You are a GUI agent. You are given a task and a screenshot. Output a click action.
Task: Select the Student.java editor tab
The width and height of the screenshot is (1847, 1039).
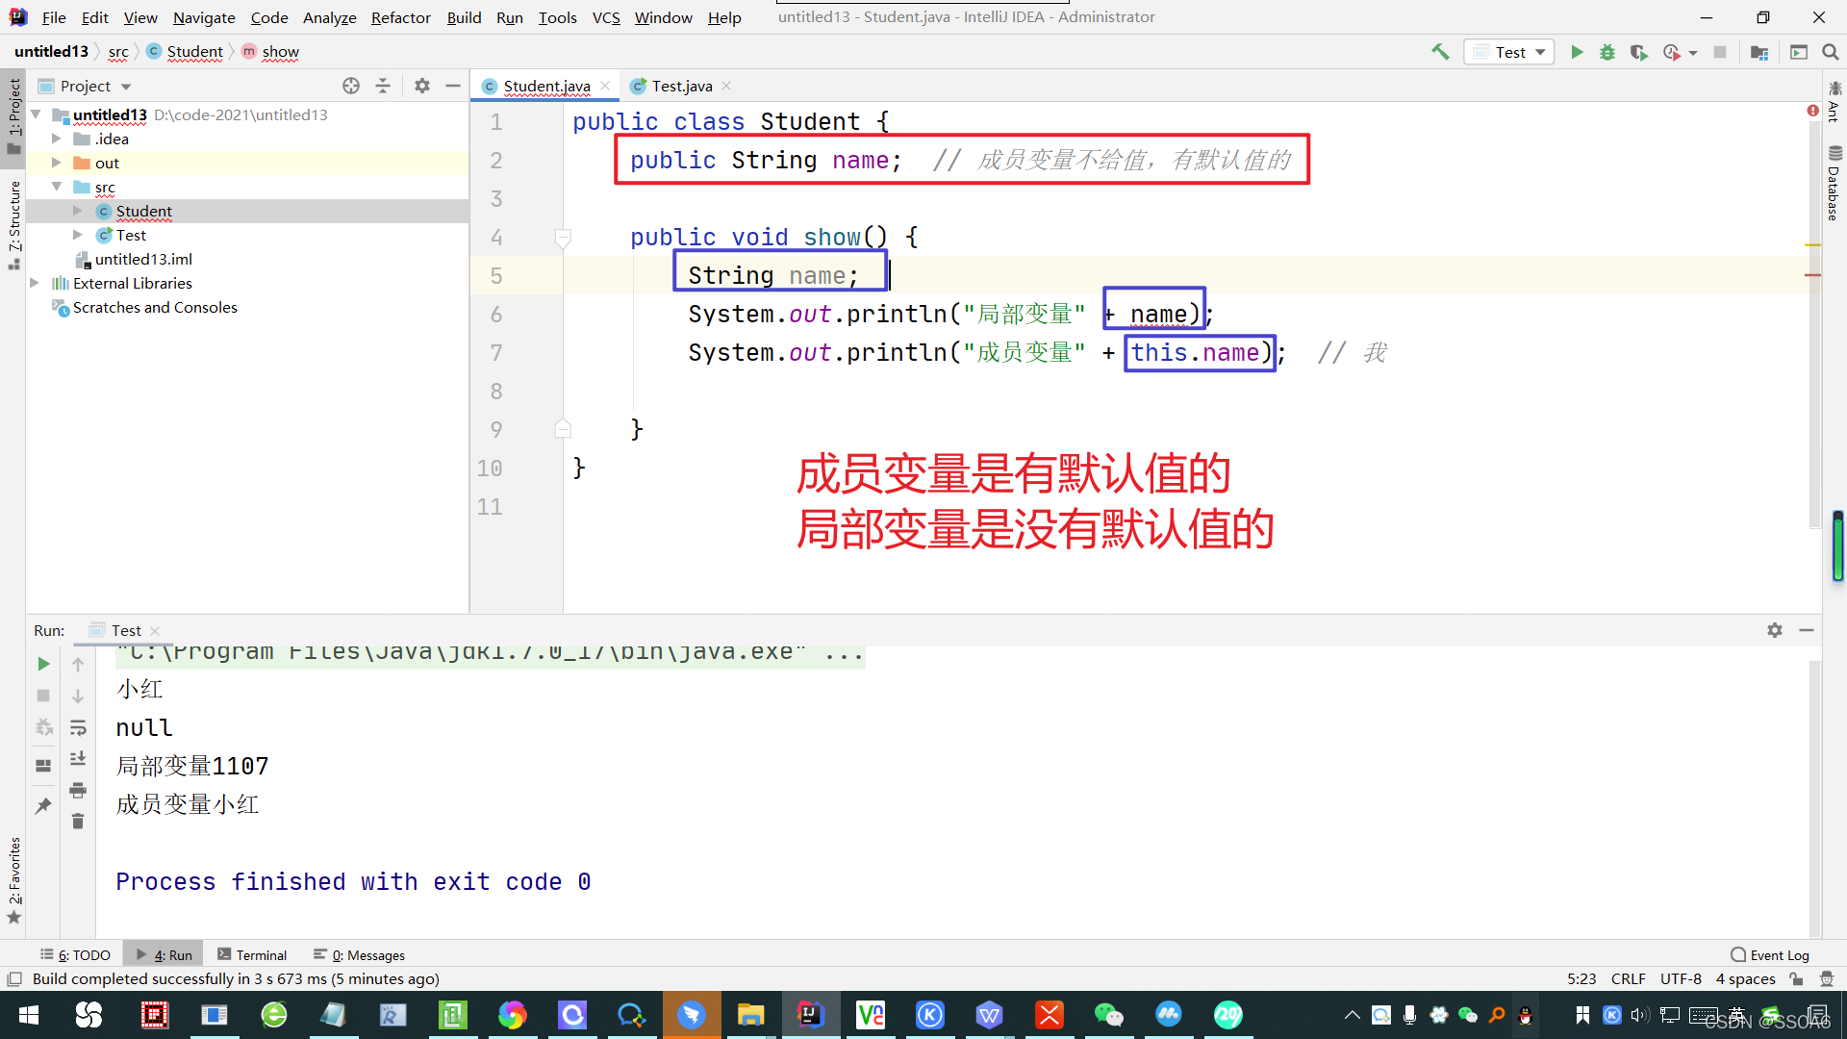coord(545,86)
